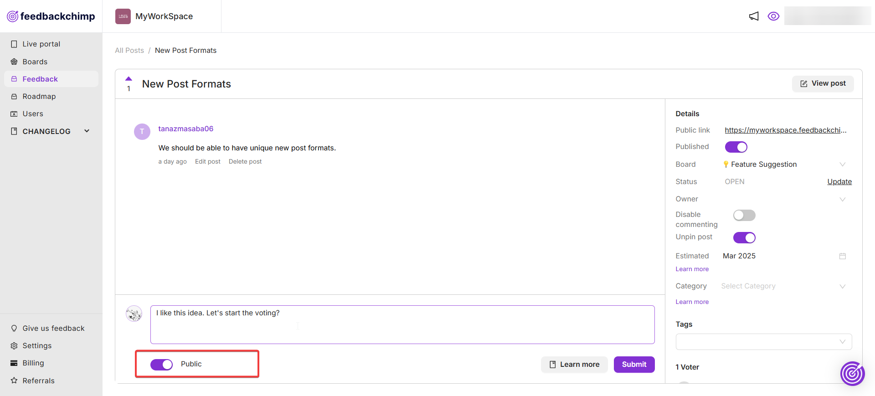
Task: Click into the comment text box
Action: [402, 325]
